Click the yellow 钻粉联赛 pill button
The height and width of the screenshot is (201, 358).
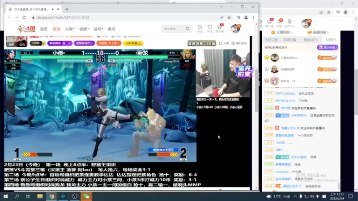point(133,43)
